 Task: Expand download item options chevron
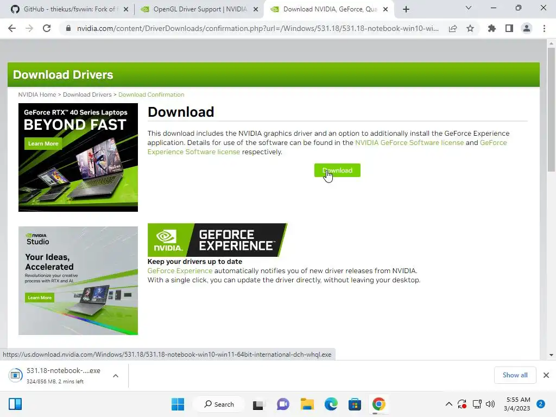tap(116, 376)
